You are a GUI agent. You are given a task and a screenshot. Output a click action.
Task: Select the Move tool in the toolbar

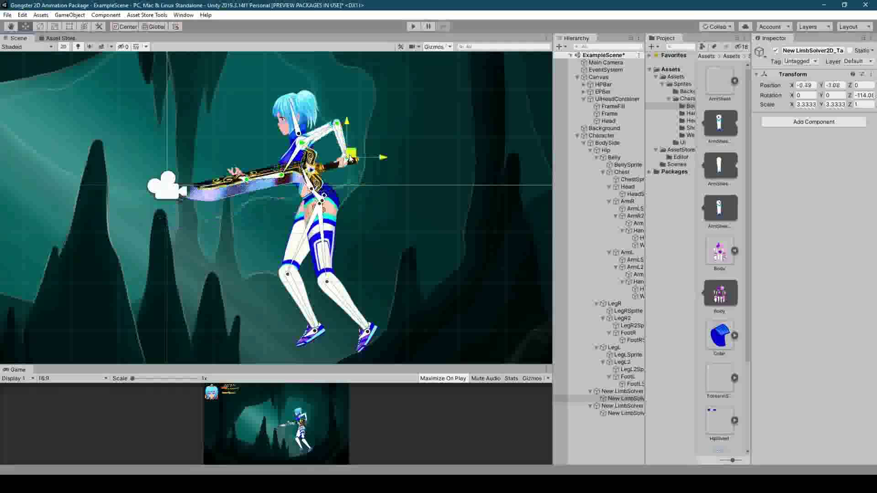pyautogui.click(x=26, y=26)
